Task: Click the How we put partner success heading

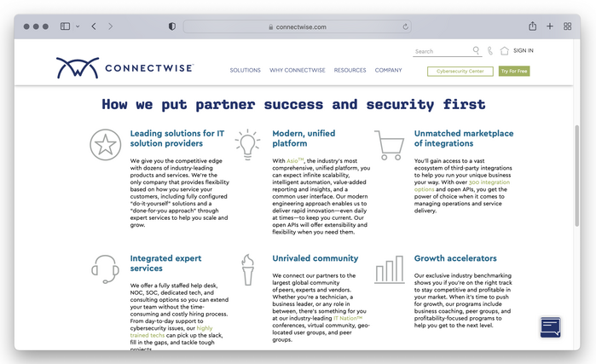Action: point(293,105)
